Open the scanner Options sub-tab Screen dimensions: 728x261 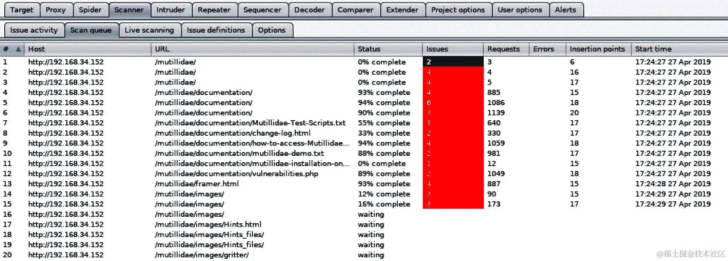click(x=272, y=30)
